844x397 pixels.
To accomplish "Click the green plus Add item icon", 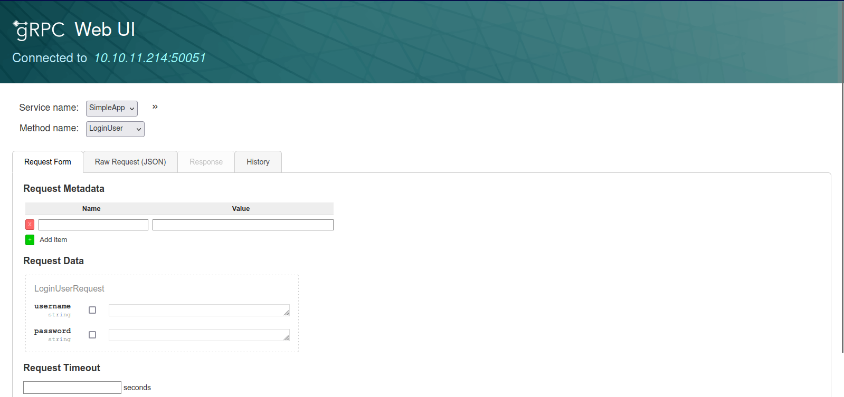I will click(30, 240).
